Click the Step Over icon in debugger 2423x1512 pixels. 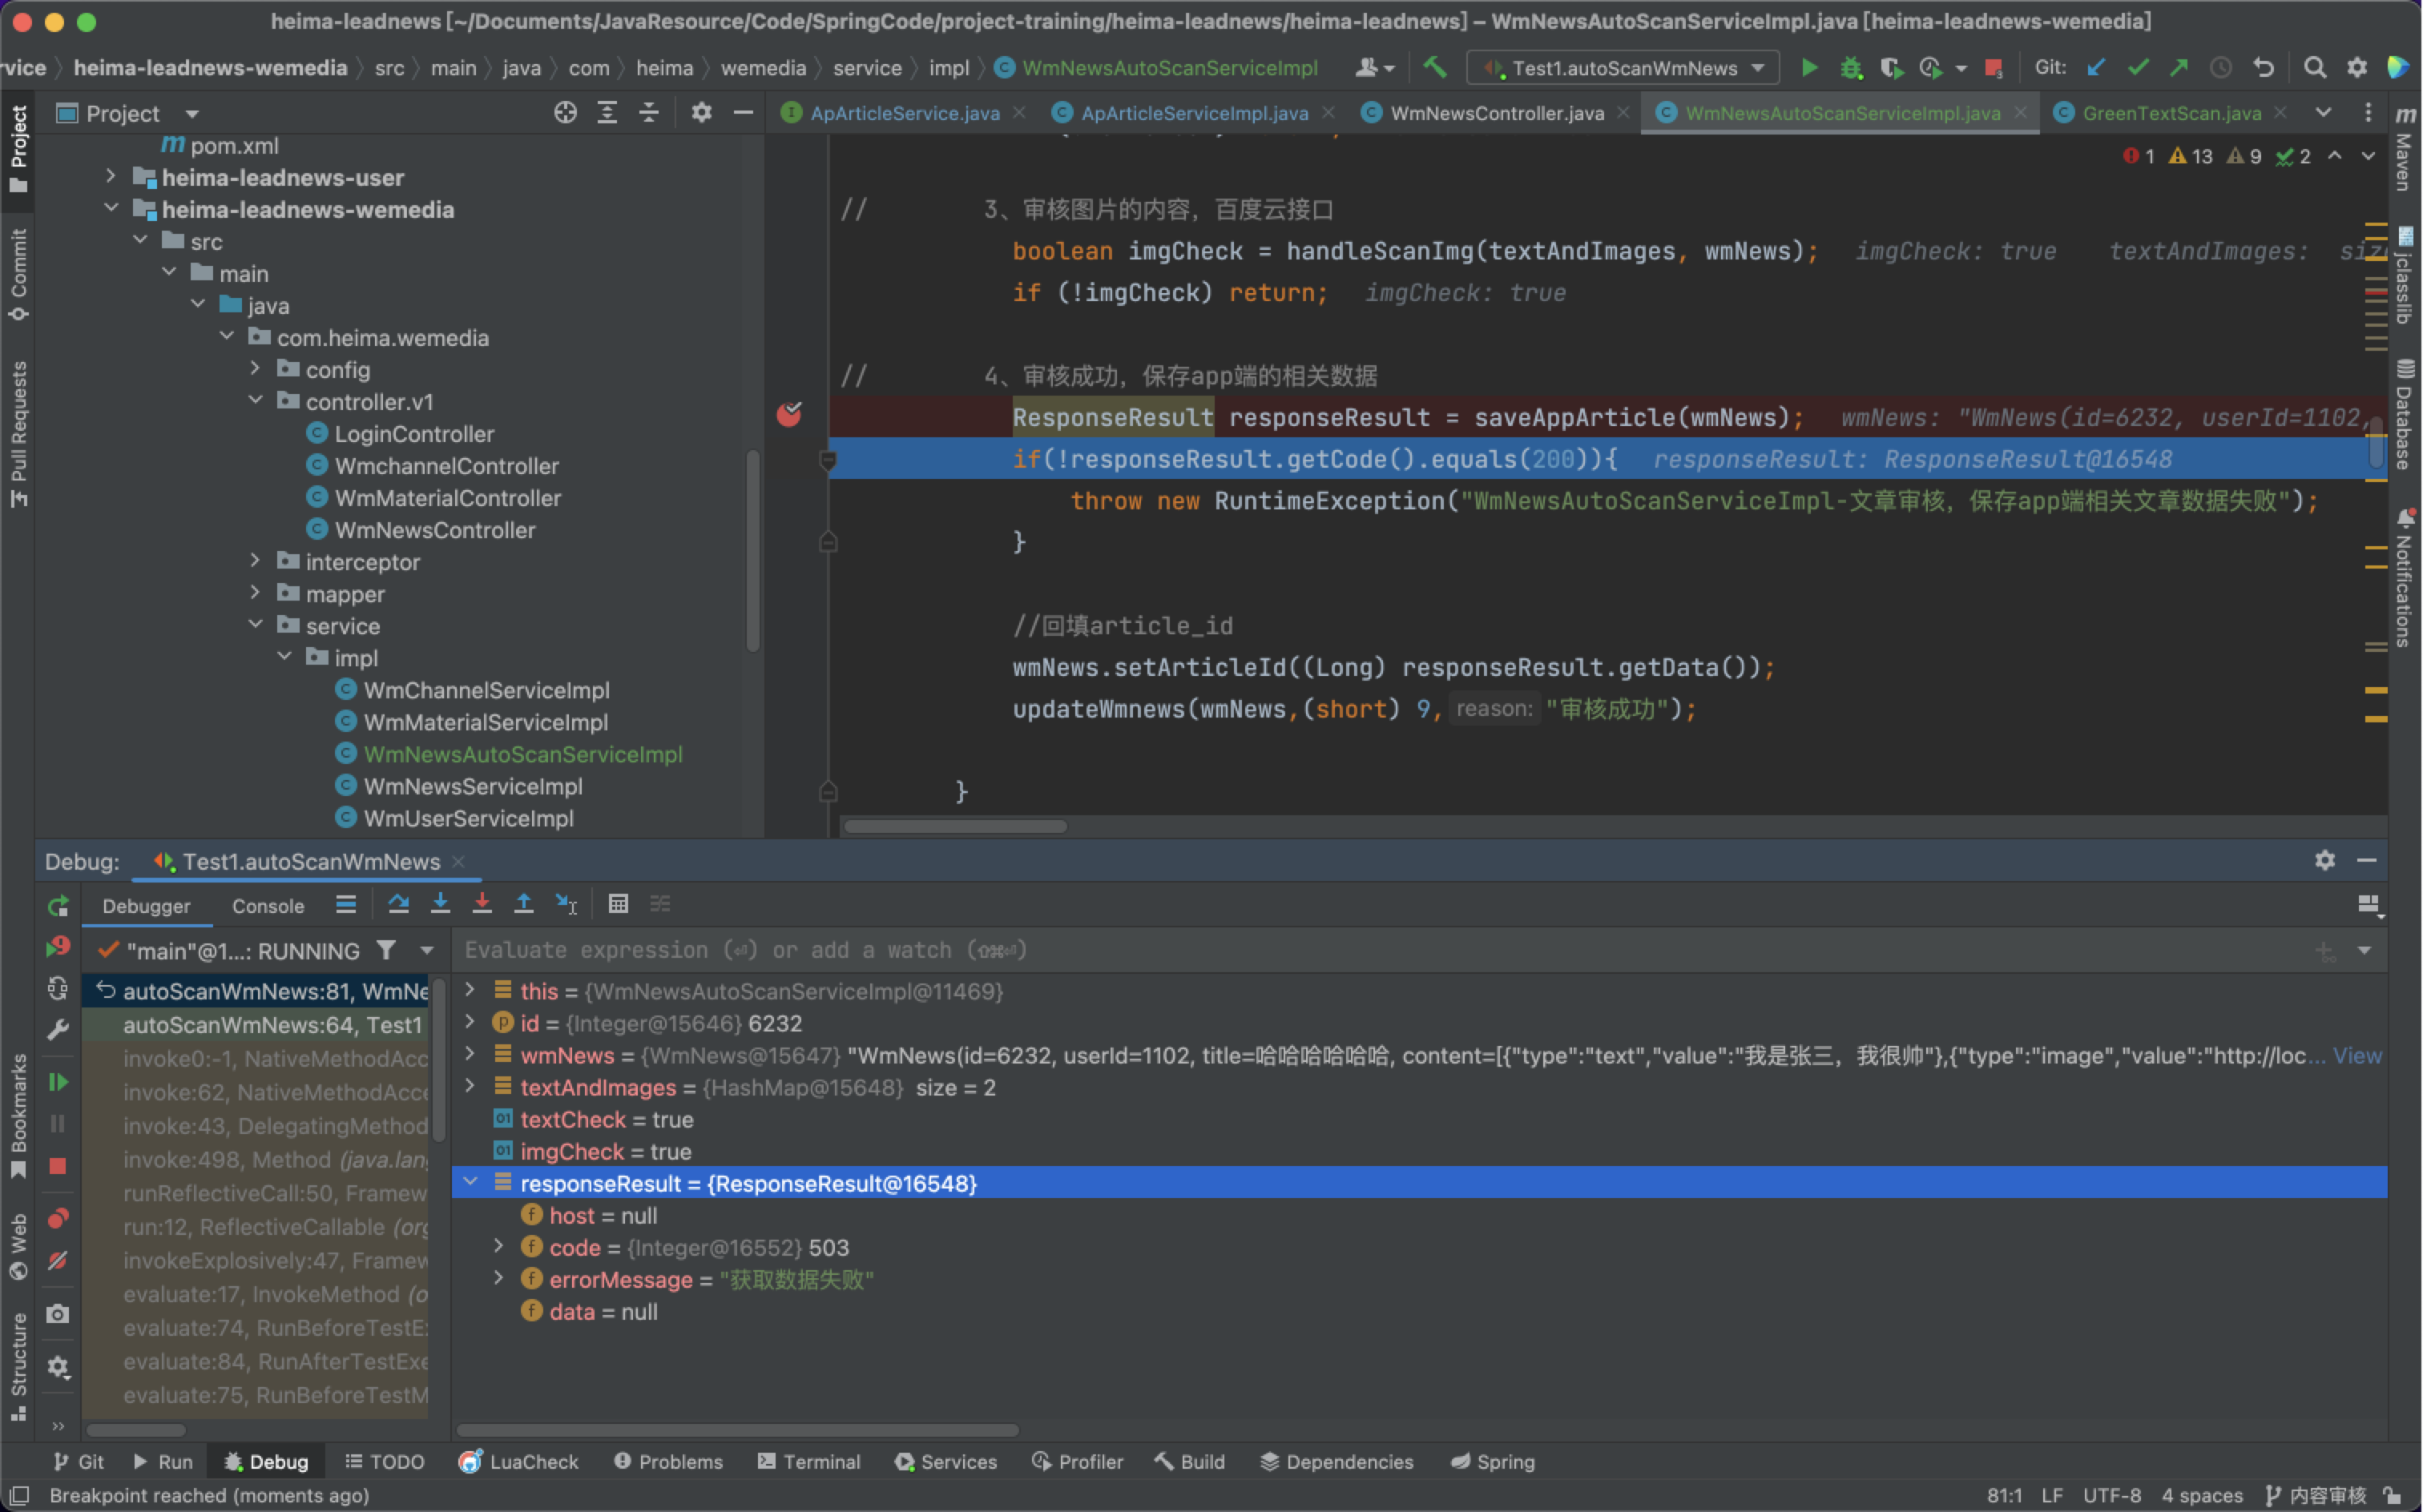tap(392, 903)
